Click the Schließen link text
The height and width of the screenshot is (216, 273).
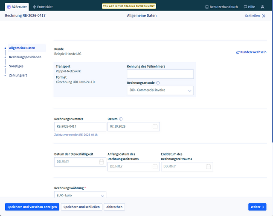click(252, 16)
